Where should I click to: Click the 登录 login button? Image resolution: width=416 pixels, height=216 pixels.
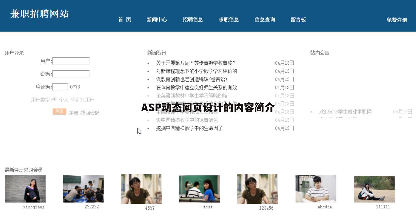coord(59,112)
